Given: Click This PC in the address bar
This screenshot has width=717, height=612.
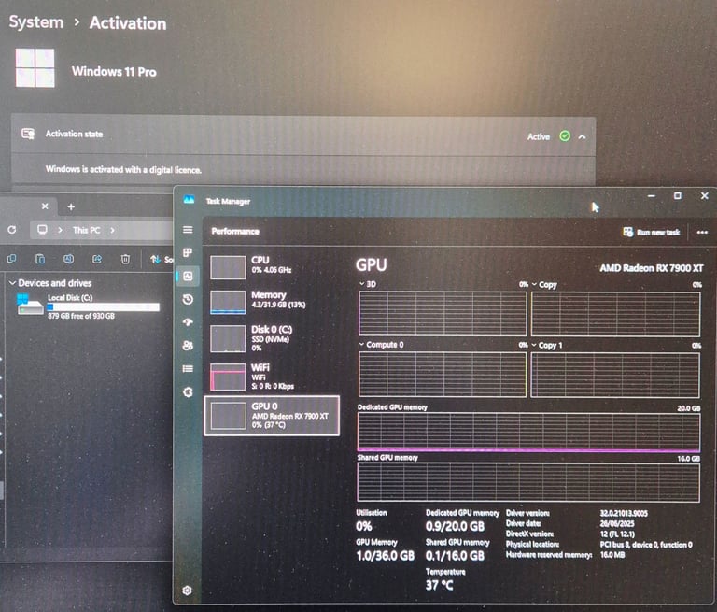Looking at the screenshot, I should pyautogui.click(x=87, y=230).
